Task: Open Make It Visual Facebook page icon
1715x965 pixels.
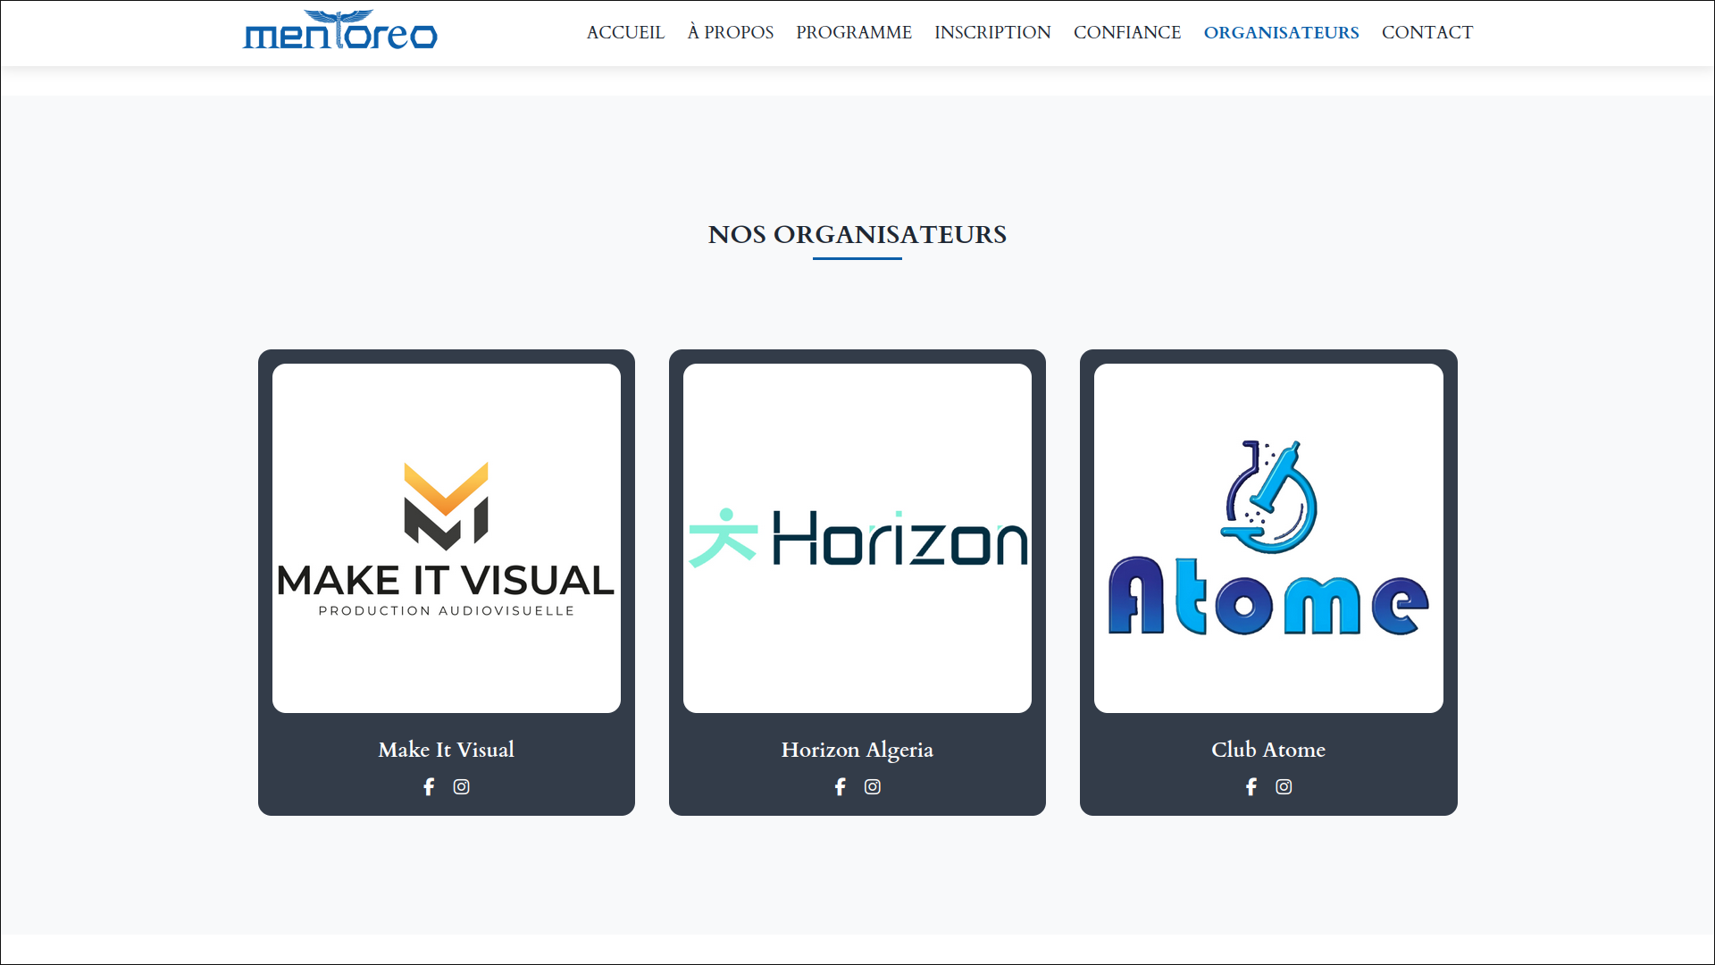Action: click(x=429, y=787)
